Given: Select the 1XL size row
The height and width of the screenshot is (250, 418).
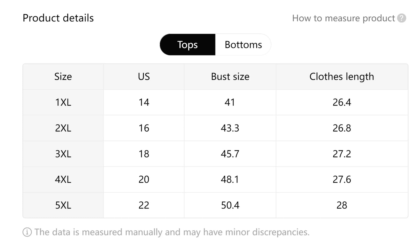Looking at the screenshot, I should (x=63, y=102).
